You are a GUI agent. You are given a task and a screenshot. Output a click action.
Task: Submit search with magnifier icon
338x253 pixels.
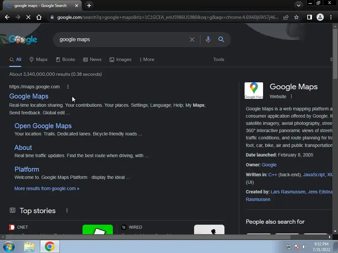pyautogui.click(x=221, y=40)
